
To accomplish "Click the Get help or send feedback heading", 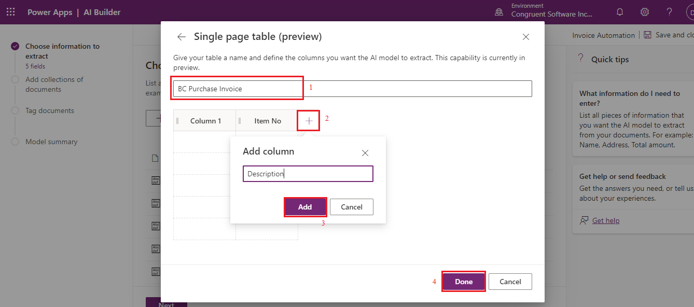I will [622, 176].
